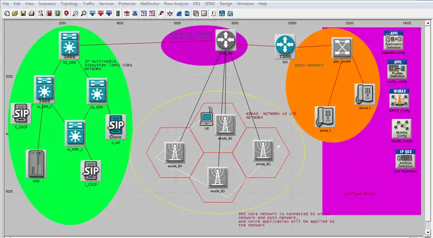Click the traffic light toolbar icon
This screenshot has width=433, height=238.
point(118,13)
